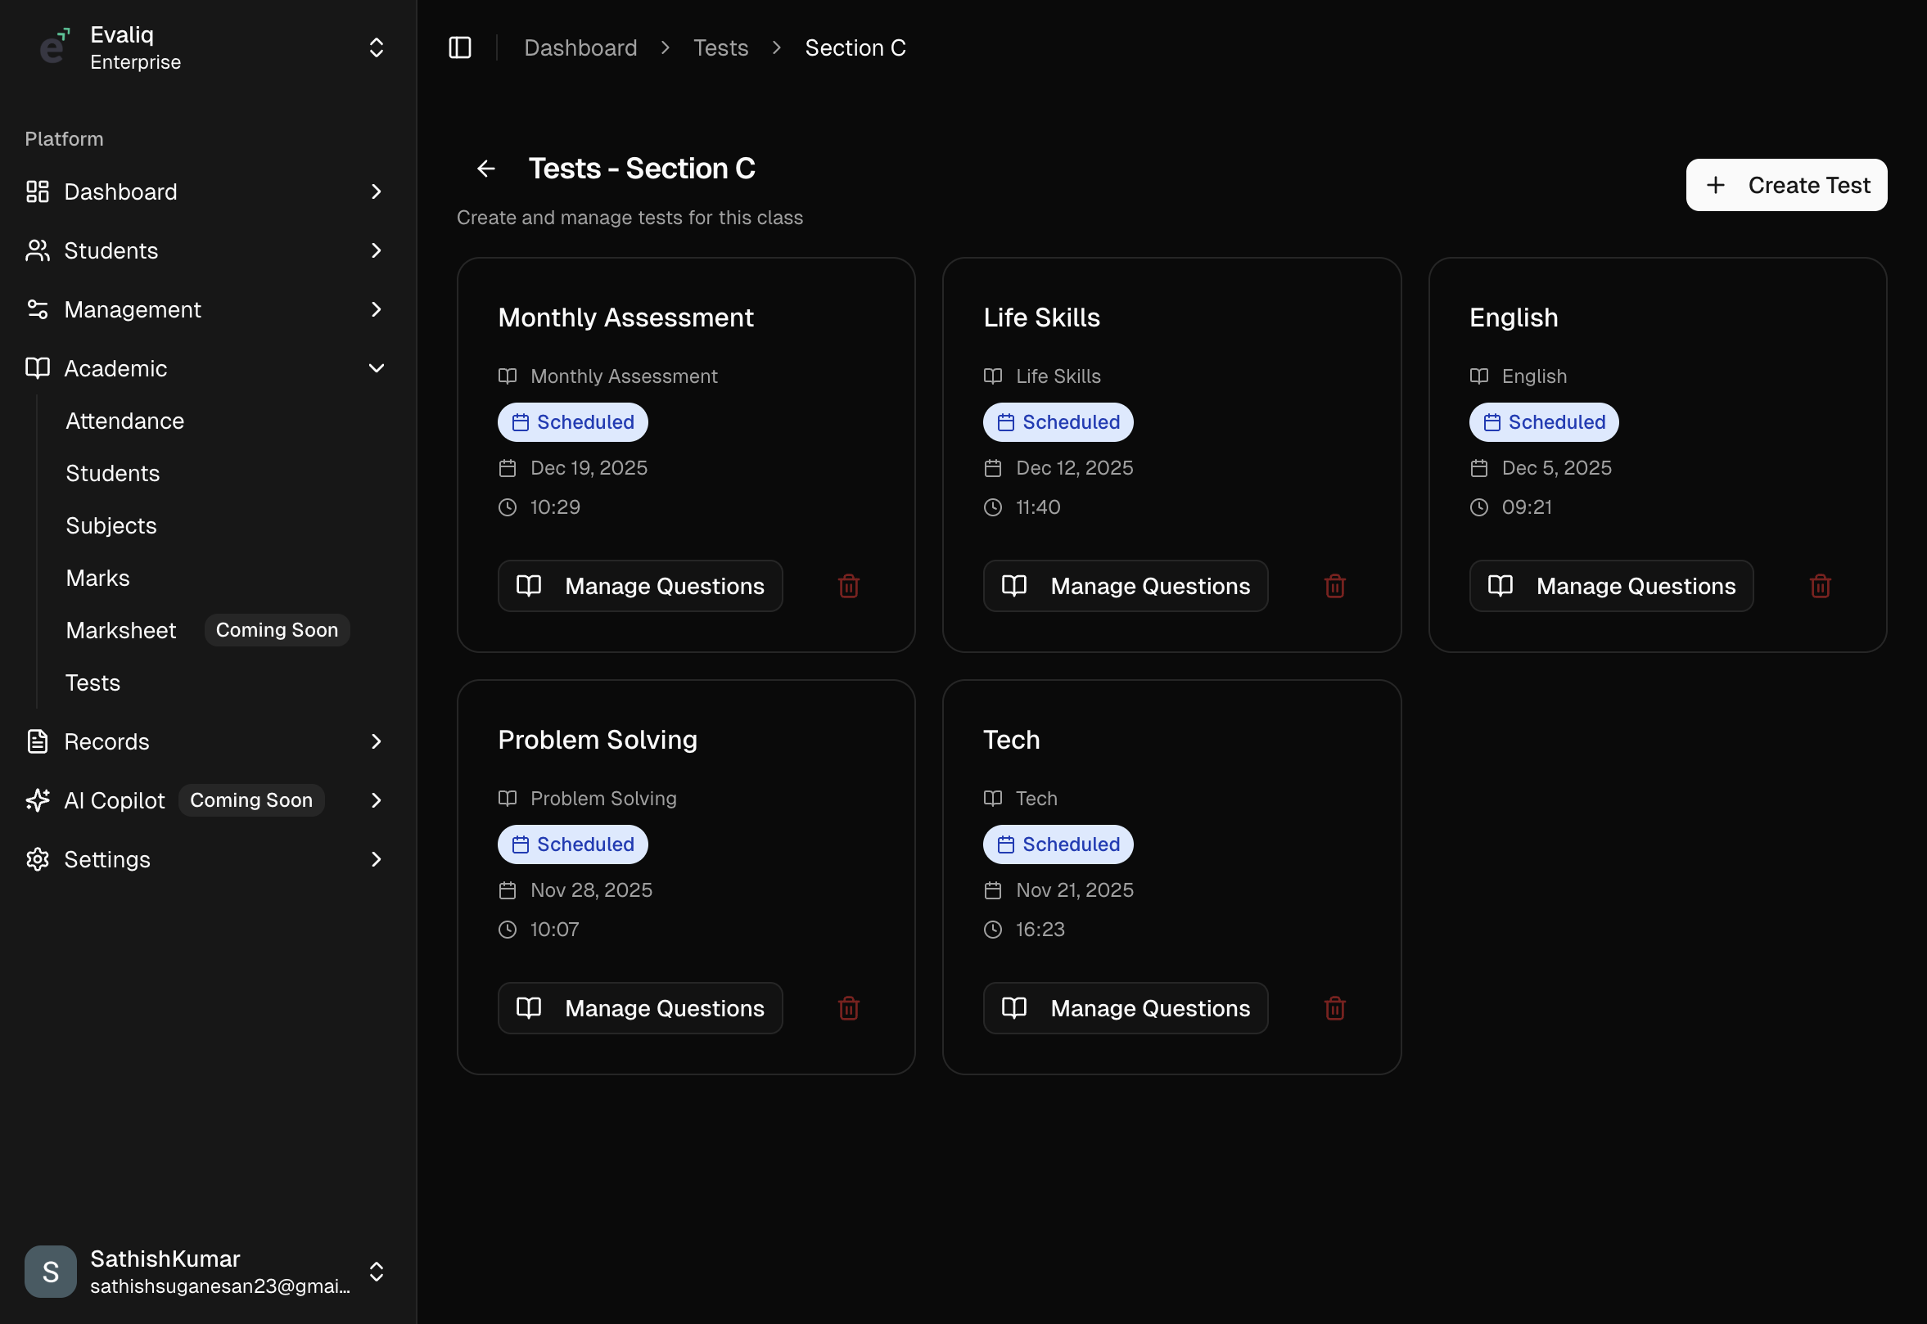This screenshot has width=1927, height=1324.
Task: Click the Academic book icon in sidebar
Action: (x=37, y=368)
